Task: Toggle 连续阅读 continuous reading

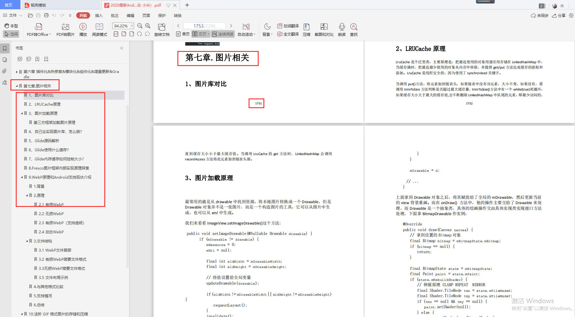Action: click(223, 34)
